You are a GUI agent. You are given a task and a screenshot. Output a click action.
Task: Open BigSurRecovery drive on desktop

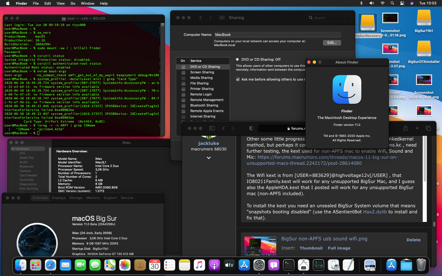[368, 26]
